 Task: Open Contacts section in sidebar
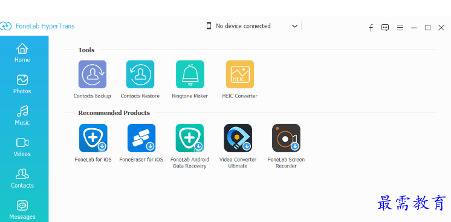22,178
